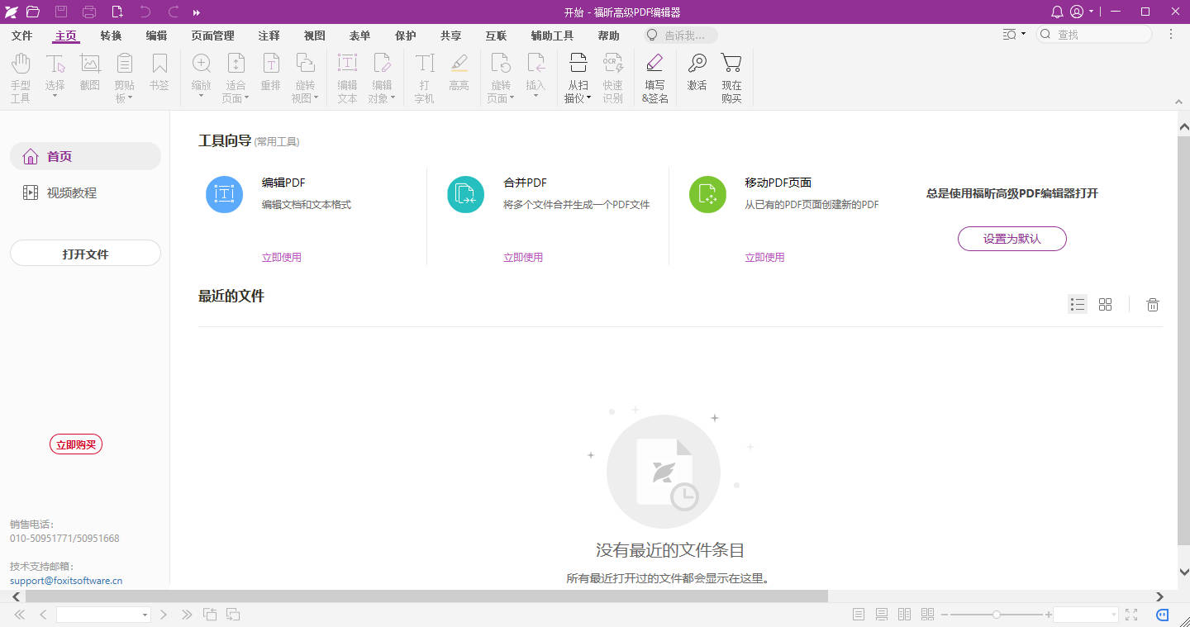1190x627 pixels.
Task: Click the zoom slider in the status bar
Action: tap(997, 615)
